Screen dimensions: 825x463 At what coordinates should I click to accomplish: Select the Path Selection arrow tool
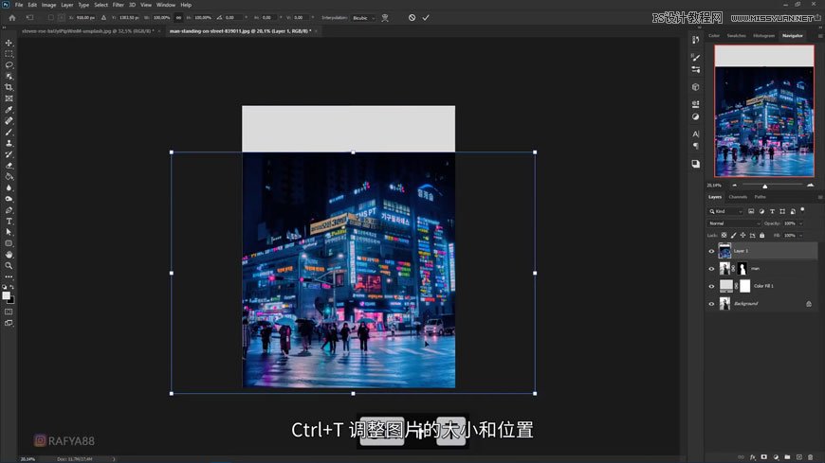pos(9,232)
